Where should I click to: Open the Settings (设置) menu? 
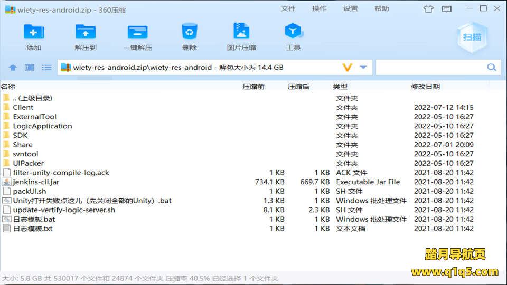[x=351, y=9]
